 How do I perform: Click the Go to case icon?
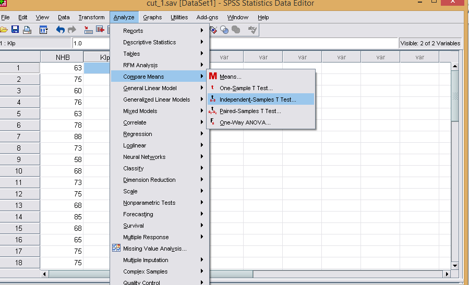pyautogui.click(x=88, y=30)
